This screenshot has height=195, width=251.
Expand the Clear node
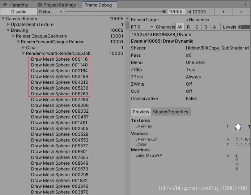[24, 47]
